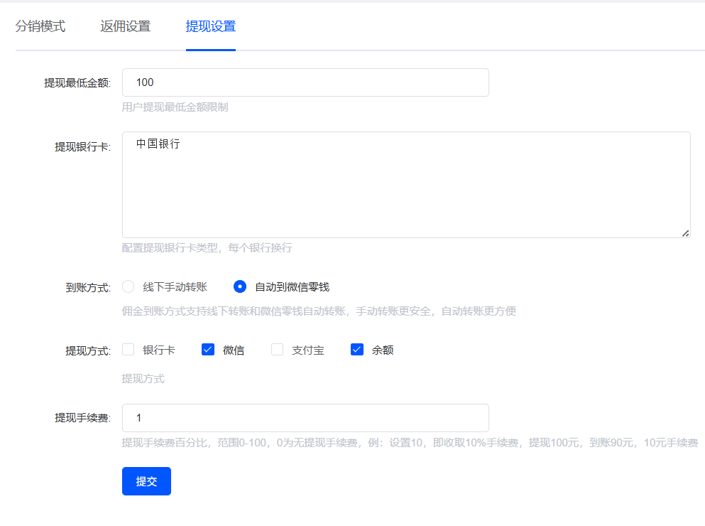The image size is (705, 526).
Task: Click the 自动到微信零钱 label text
Action: coord(293,286)
